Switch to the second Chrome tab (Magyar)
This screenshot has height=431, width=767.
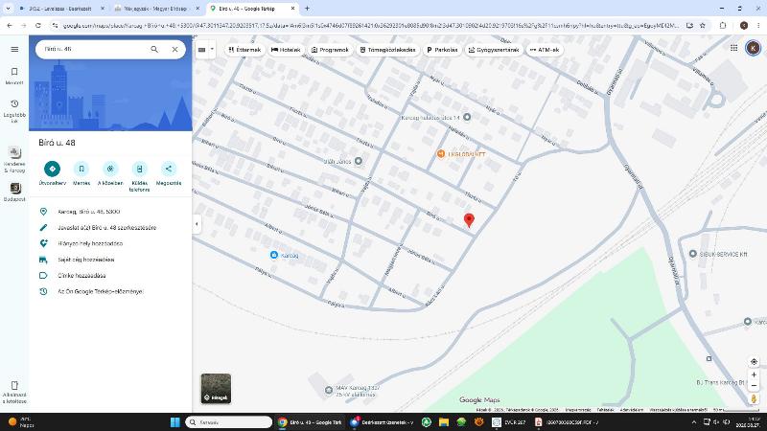156,9
